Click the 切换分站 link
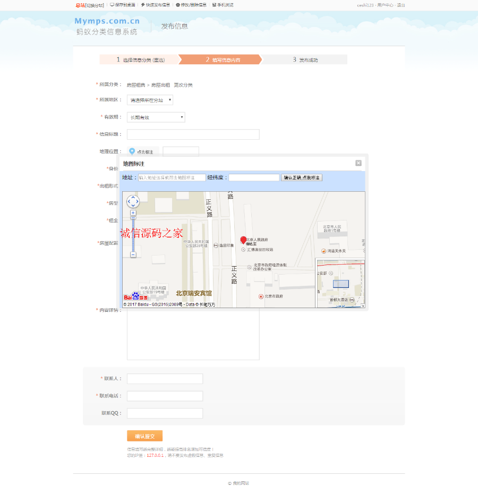 [x=95, y=5]
